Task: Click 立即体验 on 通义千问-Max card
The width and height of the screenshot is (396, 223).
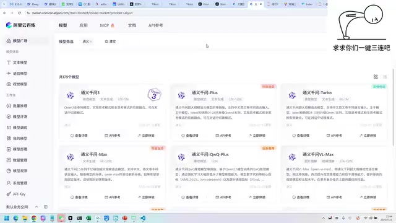Action: (x=146, y=197)
